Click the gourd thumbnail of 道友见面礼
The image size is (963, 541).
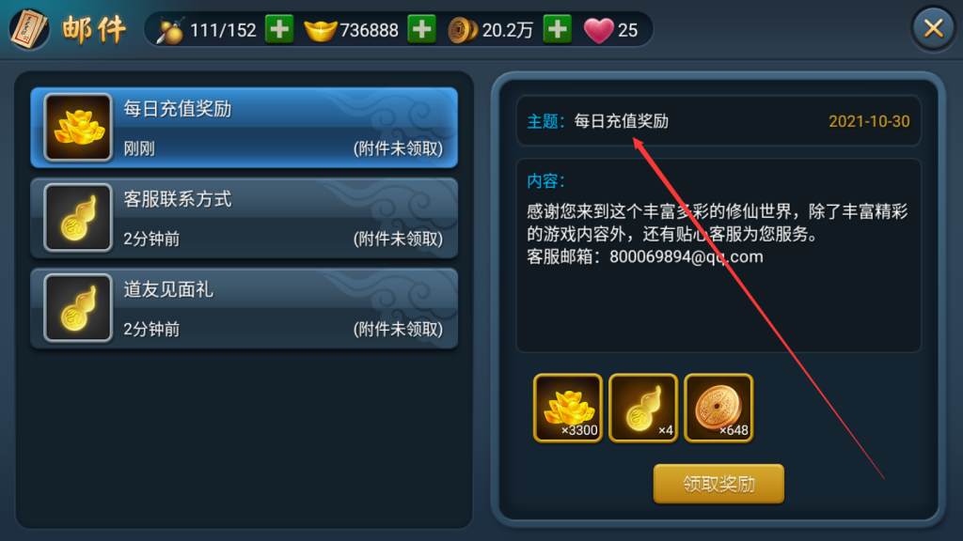78,308
